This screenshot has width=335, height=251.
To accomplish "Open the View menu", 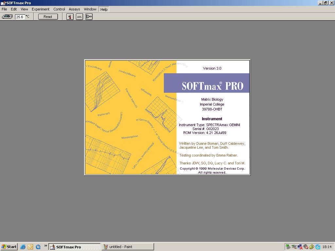I will (x=24, y=9).
